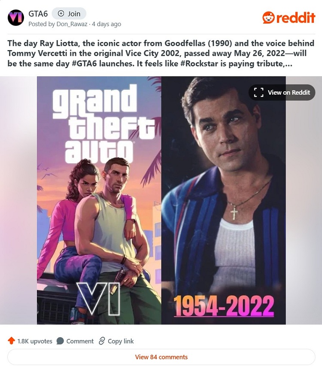This screenshot has height=371, width=322.
Task: Click the GTA6 community avatar icon
Action: click(15, 18)
